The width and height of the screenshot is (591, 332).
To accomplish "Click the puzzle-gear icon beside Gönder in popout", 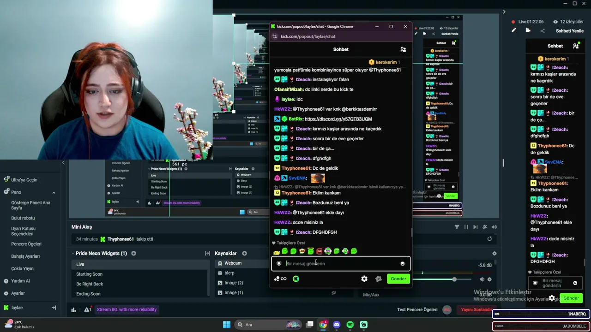I will 379,279.
